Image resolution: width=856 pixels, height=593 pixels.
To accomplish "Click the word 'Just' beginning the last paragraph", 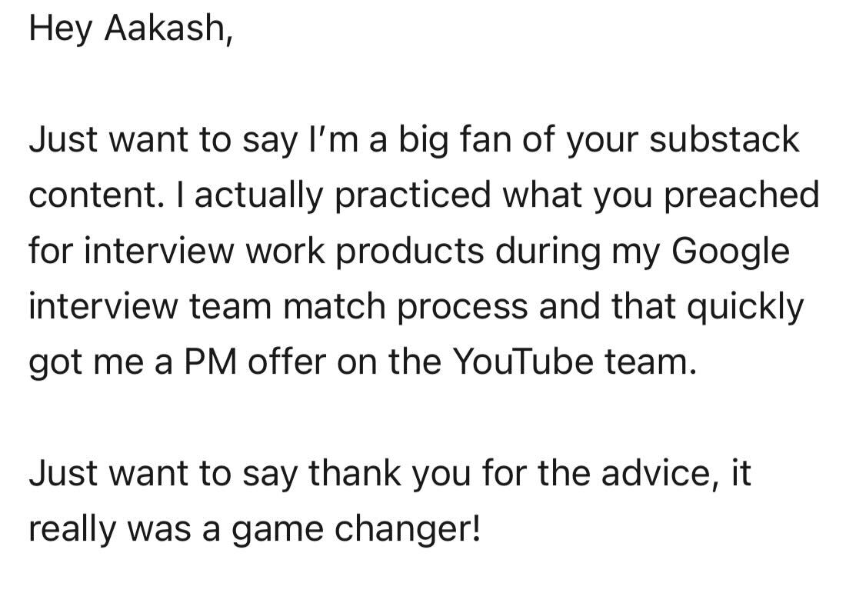I will (63, 474).
